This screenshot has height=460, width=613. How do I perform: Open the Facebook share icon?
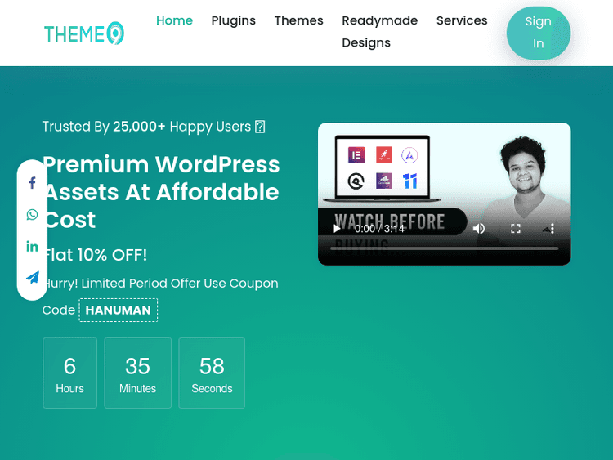(32, 183)
